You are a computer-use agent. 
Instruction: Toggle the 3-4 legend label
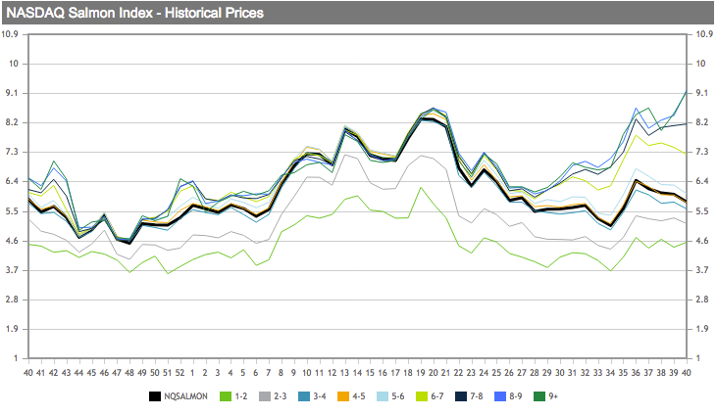coord(320,396)
